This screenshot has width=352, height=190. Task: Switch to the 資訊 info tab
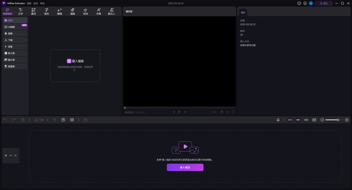click(x=243, y=13)
